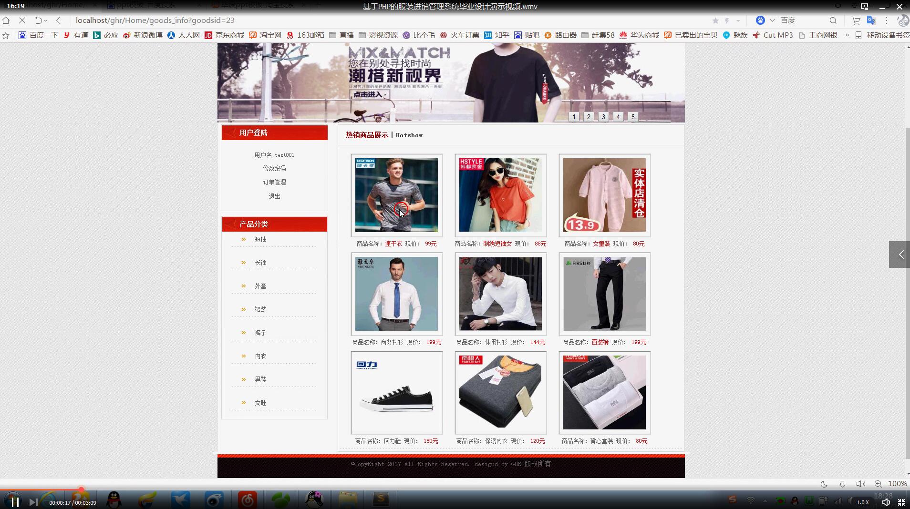Open the 百度一下 bookmark
The height and width of the screenshot is (509, 910).
coord(38,35)
